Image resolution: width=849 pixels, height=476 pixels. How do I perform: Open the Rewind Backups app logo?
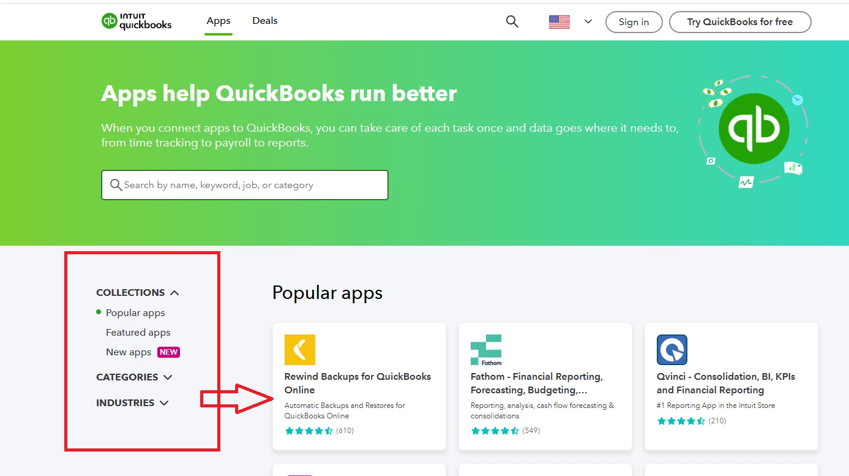(300, 350)
